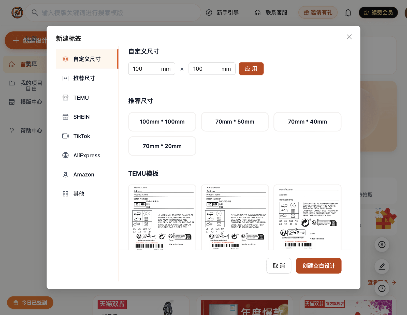The width and height of the screenshot is (407, 315).
Task: Click the 帮助中心 question mark icon
Action: [12, 130]
